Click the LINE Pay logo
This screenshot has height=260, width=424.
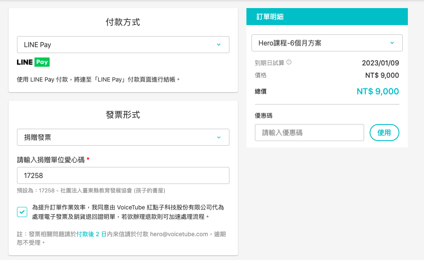coord(33,62)
